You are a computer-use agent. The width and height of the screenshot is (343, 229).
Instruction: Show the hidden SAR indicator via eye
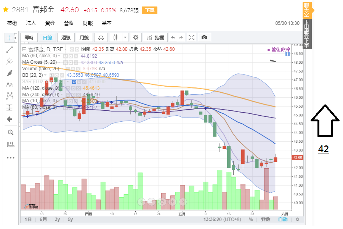[74, 82]
